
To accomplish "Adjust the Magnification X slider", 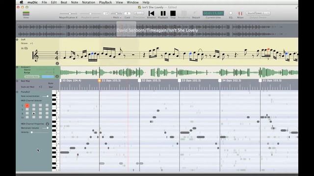I will [68, 14].
